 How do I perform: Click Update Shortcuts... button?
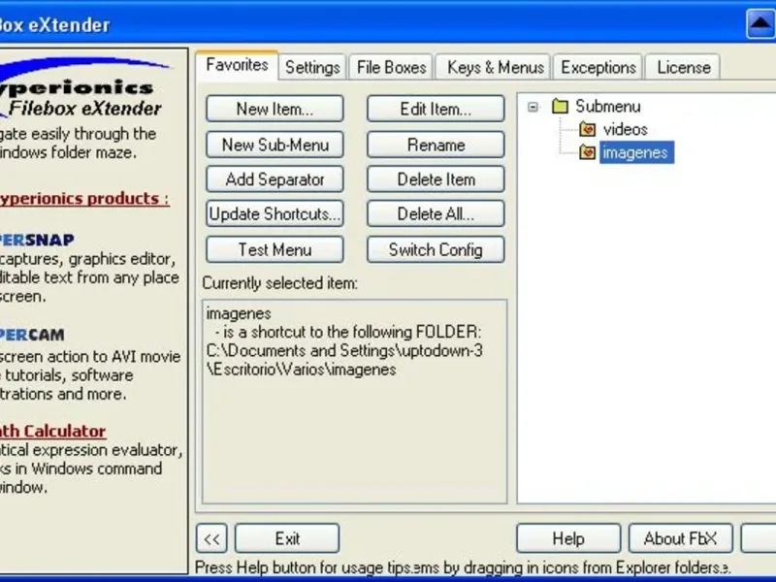pos(275,213)
